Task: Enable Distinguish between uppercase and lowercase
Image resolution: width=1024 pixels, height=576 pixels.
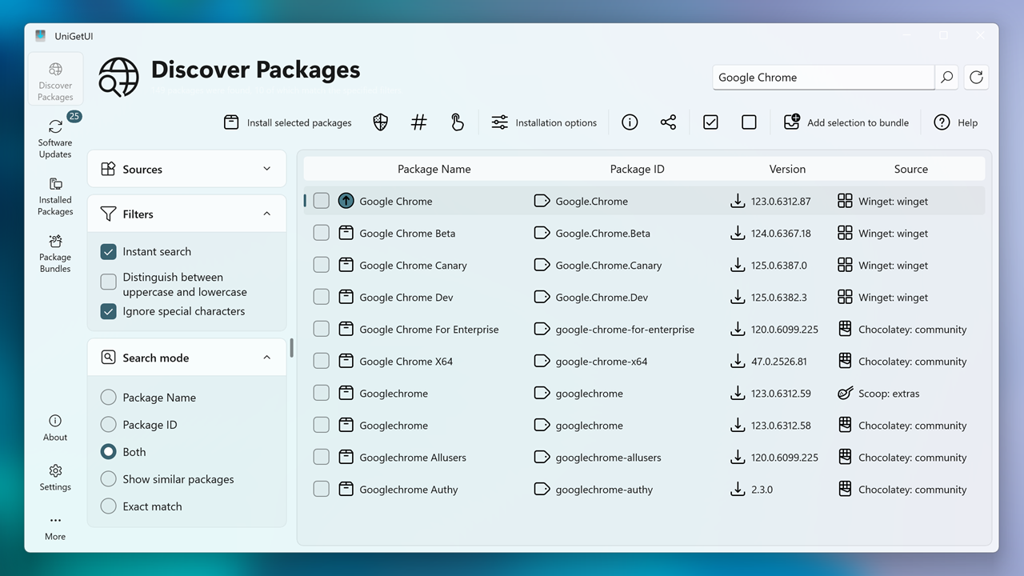Action: pos(108,281)
